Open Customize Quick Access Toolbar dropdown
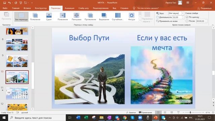This screenshot has height=121, width=215. coord(32,3)
